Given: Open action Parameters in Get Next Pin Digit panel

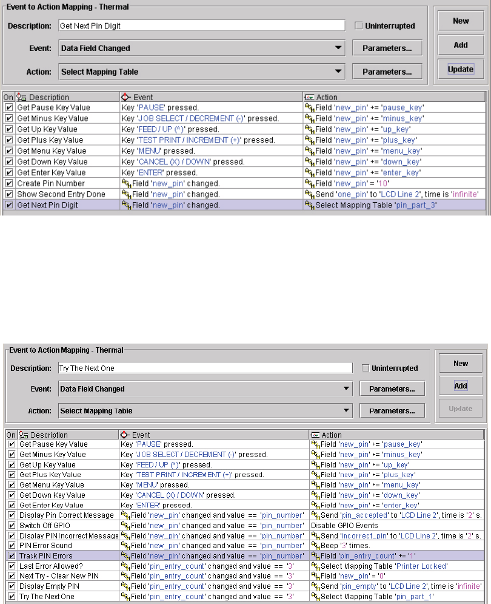Looking at the screenshot, I should click(387, 72).
